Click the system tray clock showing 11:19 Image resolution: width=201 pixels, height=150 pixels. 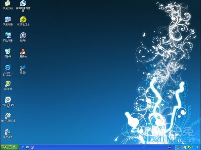coord(195,147)
